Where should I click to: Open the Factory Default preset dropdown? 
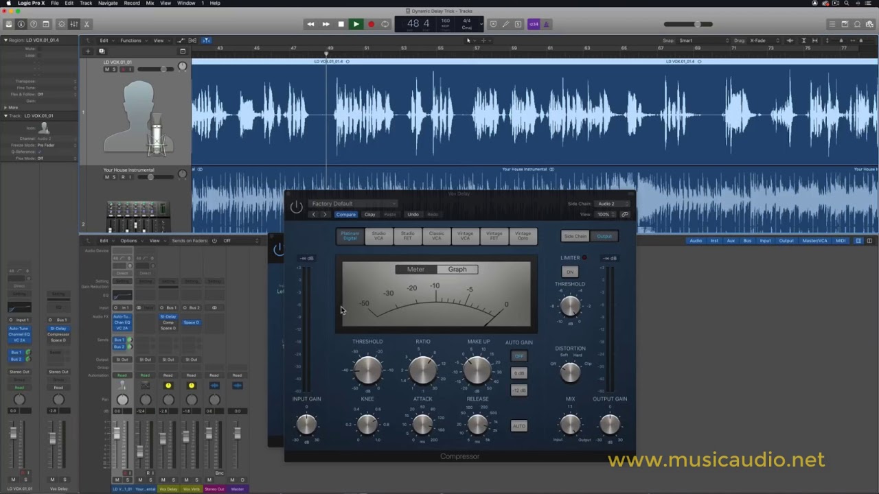pyautogui.click(x=353, y=204)
